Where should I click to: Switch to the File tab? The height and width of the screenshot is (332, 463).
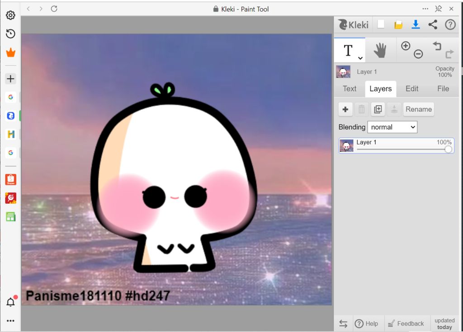[443, 89]
